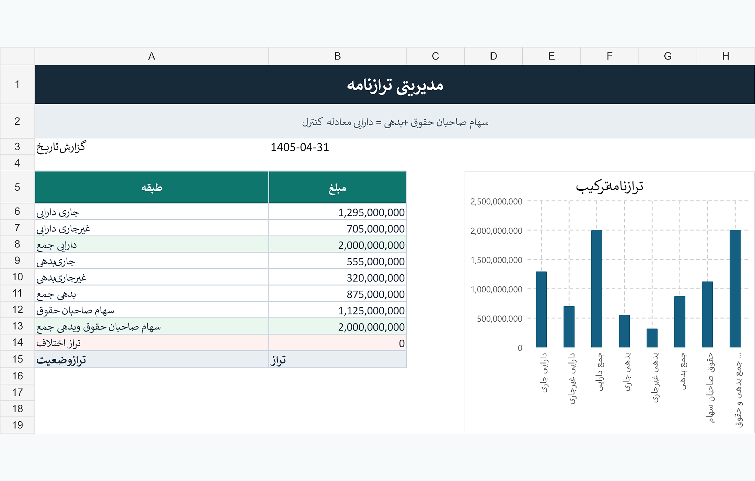This screenshot has width=755, height=481.
Task: Select column C header
Action: pyautogui.click(x=435, y=56)
